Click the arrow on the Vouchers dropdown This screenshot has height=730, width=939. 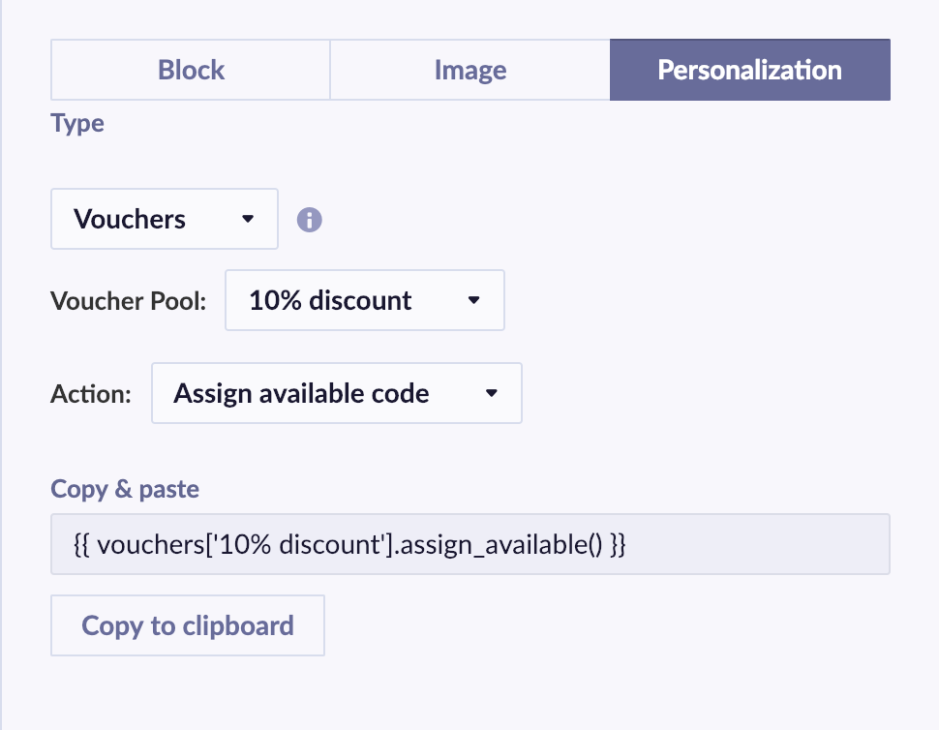click(x=248, y=220)
